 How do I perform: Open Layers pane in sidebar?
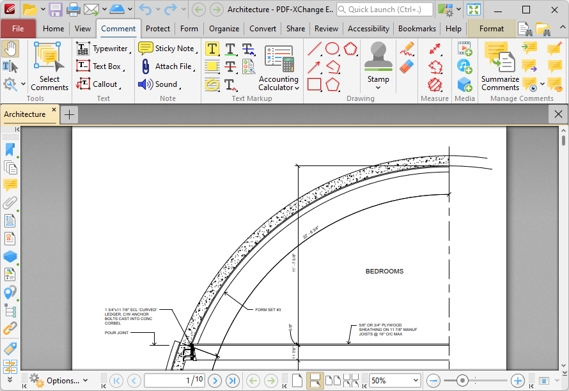pos(10,256)
